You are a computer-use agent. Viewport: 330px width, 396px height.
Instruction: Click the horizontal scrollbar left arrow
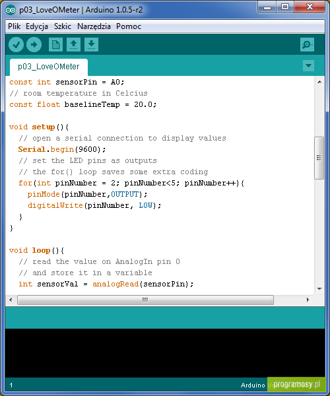pyautogui.click(x=11, y=300)
